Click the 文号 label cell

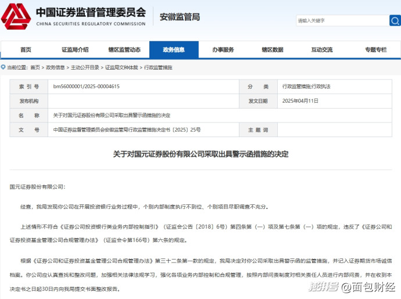click(29, 130)
